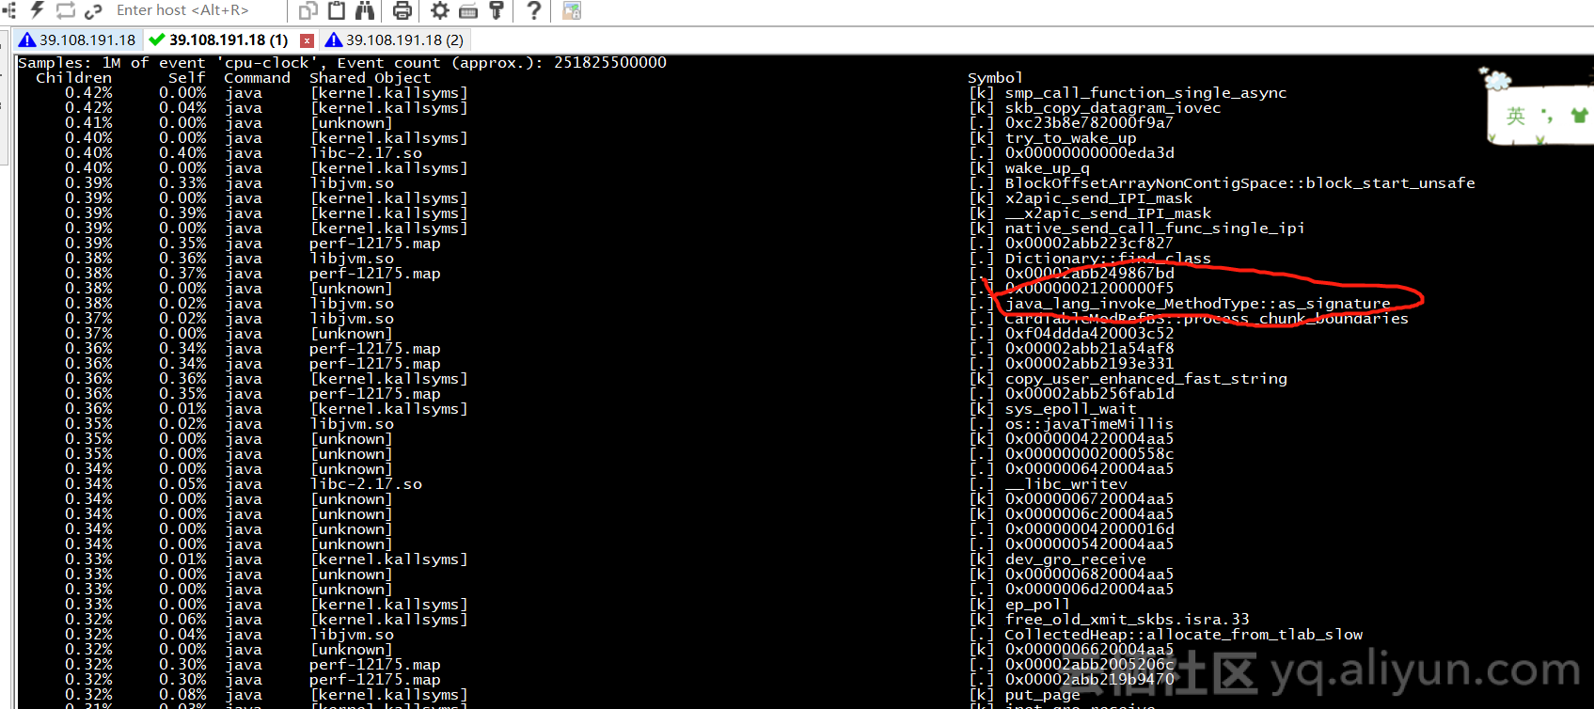Click the 'Children' column header
This screenshot has width=1594, height=709.
(x=73, y=78)
